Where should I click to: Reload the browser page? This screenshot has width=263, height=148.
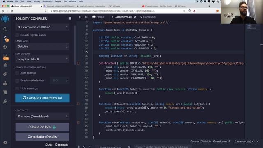(12, 11)
